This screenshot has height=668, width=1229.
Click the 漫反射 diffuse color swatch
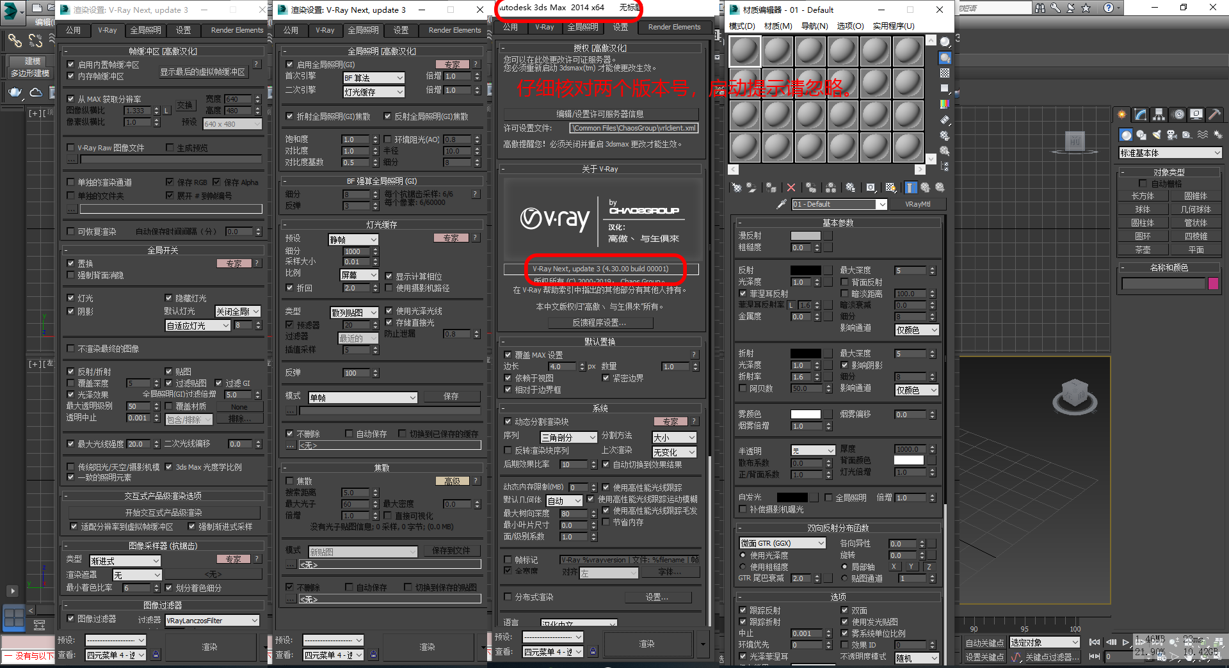point(805,235)
